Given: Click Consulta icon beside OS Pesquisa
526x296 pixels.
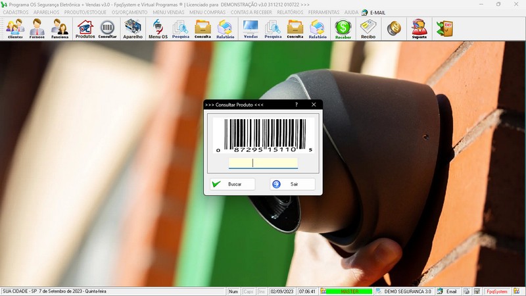Looking at the screenshot, I should coord(203,29).
